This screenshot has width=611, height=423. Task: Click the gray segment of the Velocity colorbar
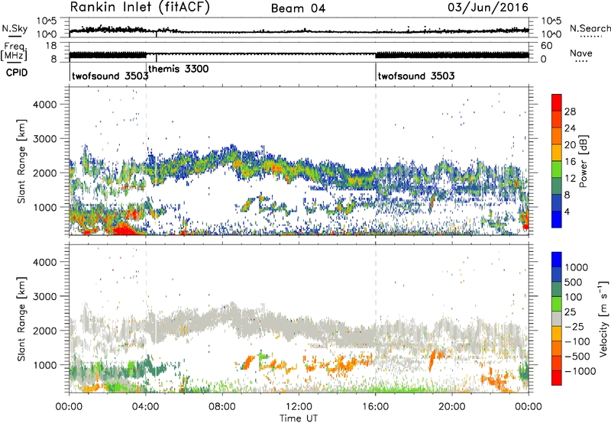click(x=557, y=319)
